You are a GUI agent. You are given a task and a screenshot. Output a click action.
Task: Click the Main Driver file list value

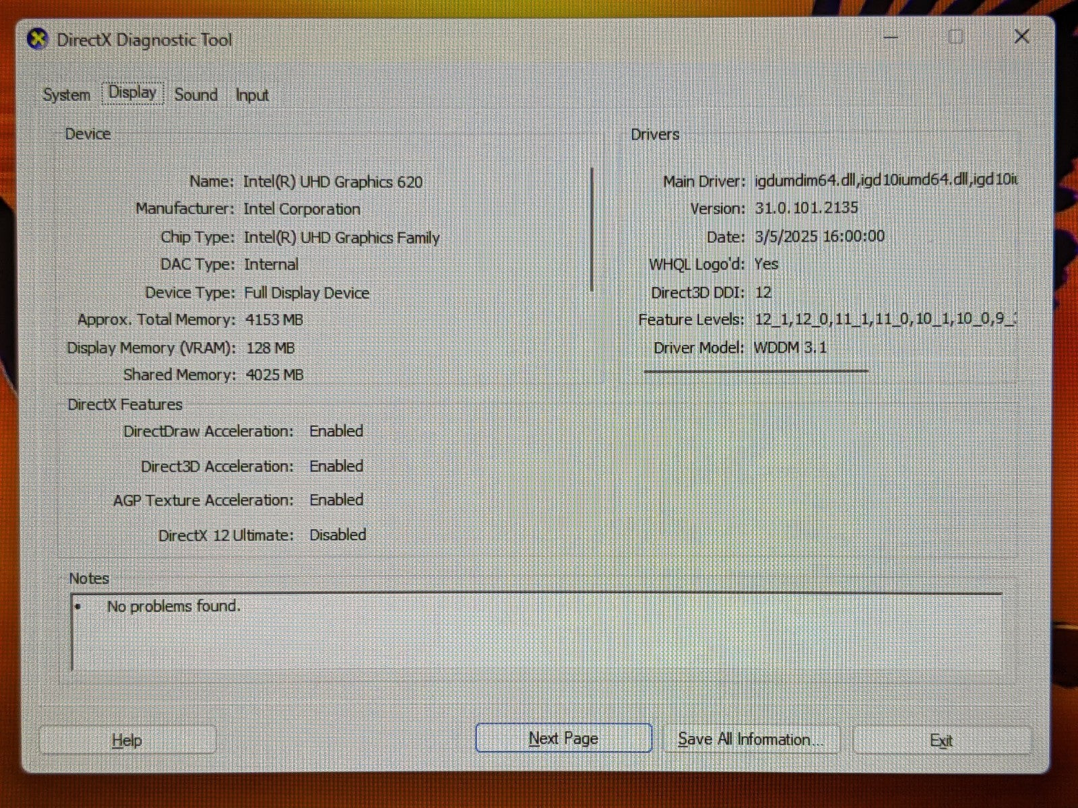(x=885, y=180)
